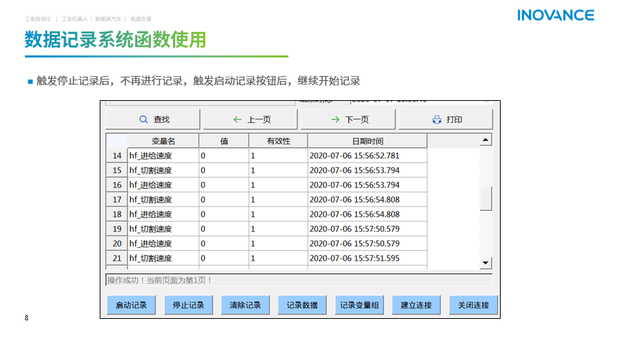Select row header 15
This screenshot has height=348, width=621.
click(117, 170)
